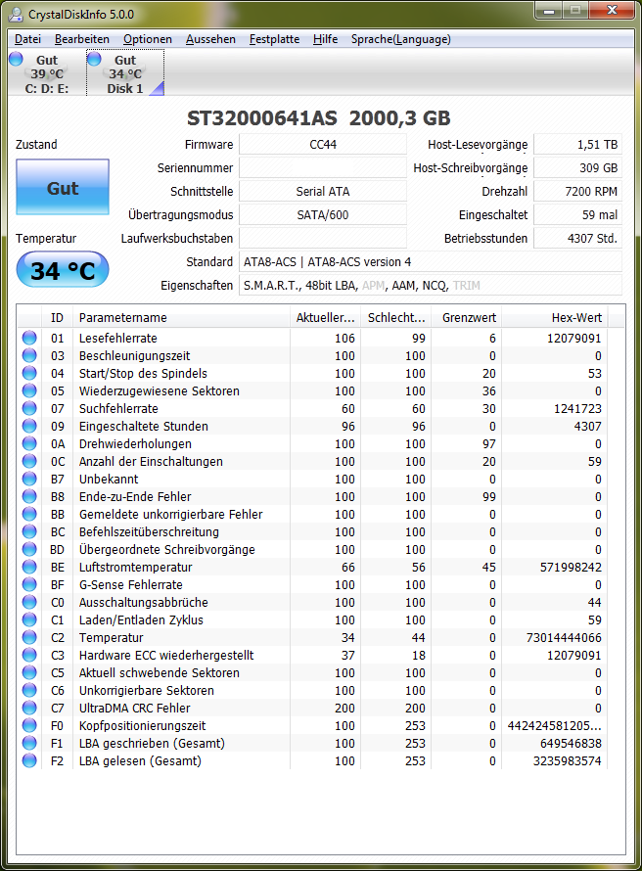
Task: Open the Aussehen menu
Action: (210, 39)
